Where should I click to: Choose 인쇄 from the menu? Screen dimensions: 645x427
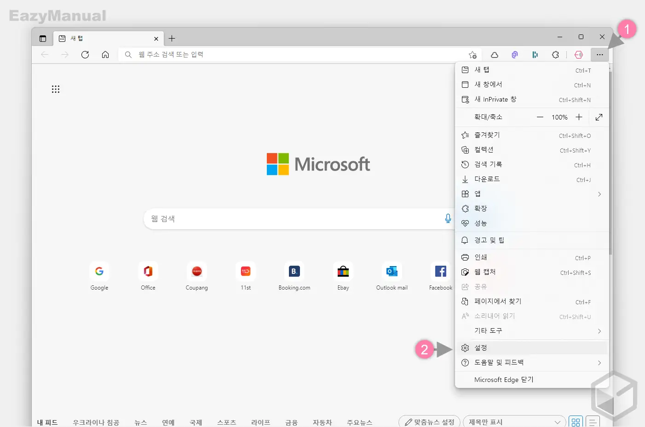coord(531,257)
